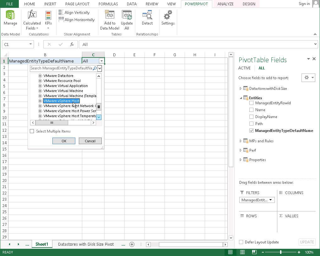Check the ManagedEntityRowId field

pyautogui.click(x=251, y=103)
